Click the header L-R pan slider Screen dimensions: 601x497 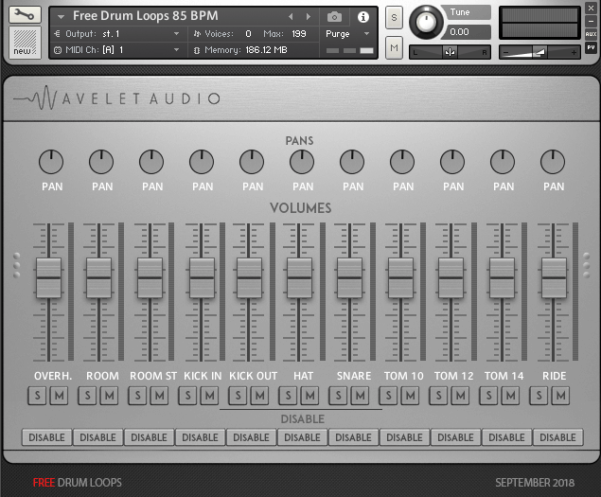[450, 52]
